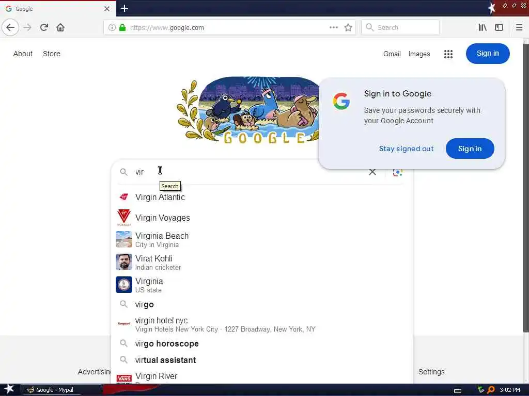529x396 pixels.
Task: Click the 3:02 PM clock
Action: (x=510, y=390)
